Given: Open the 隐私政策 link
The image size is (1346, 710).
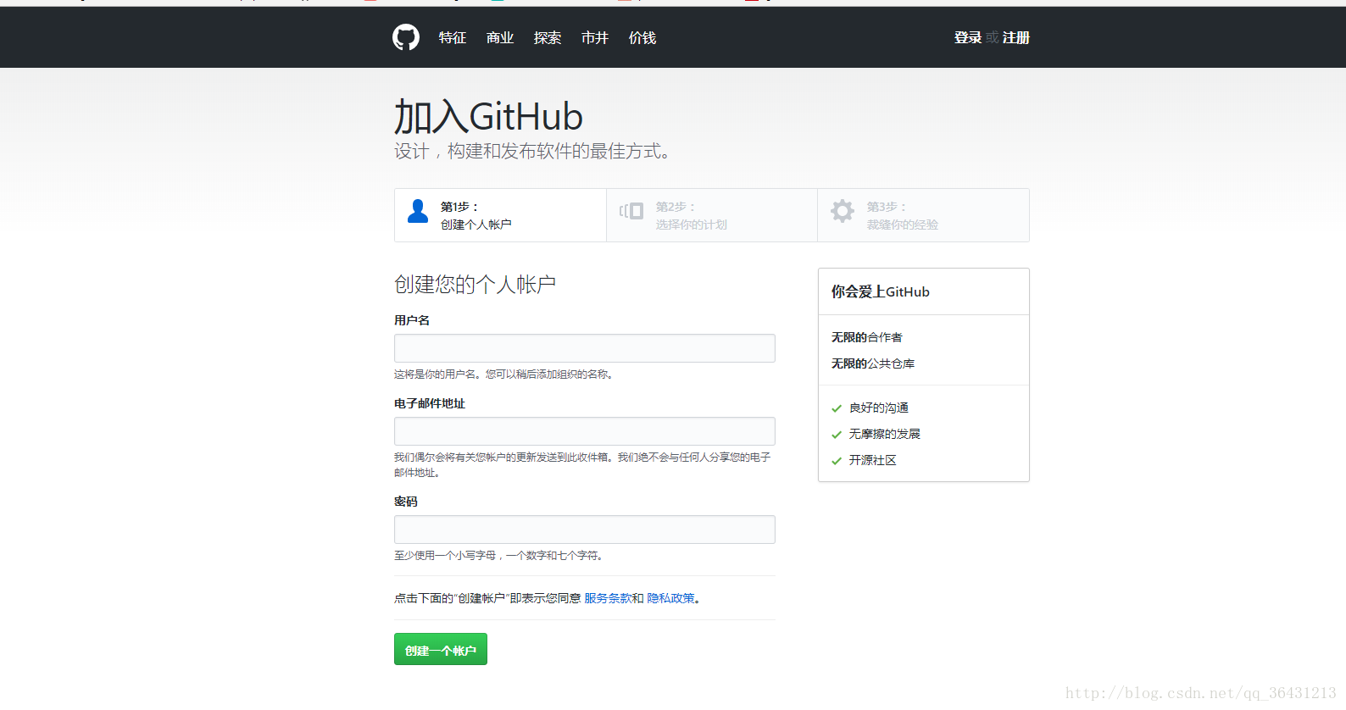Looking at the screenshot, I should pyautogui.click(x=670, y=598).
